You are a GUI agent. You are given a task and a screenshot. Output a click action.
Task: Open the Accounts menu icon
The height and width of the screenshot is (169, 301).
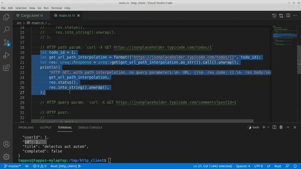point(6,144)
